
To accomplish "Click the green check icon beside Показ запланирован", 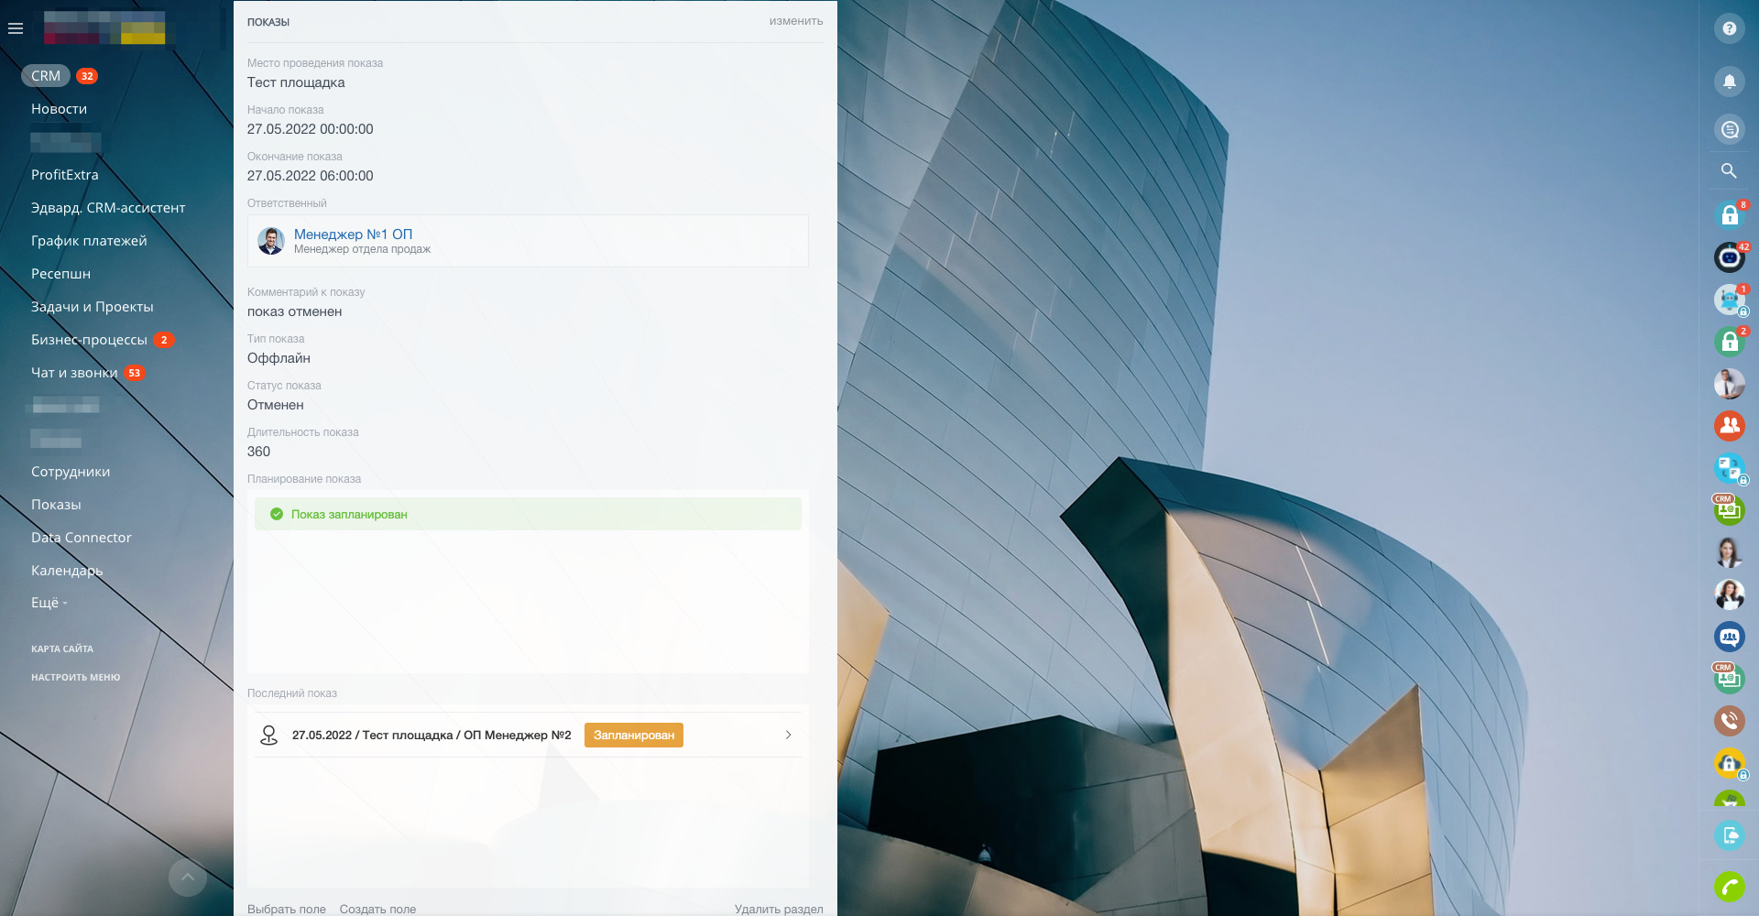I will click(277, 515).
